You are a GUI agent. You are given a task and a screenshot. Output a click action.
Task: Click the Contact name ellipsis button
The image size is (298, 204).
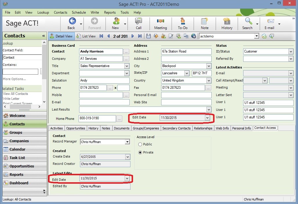coord(126,52)
